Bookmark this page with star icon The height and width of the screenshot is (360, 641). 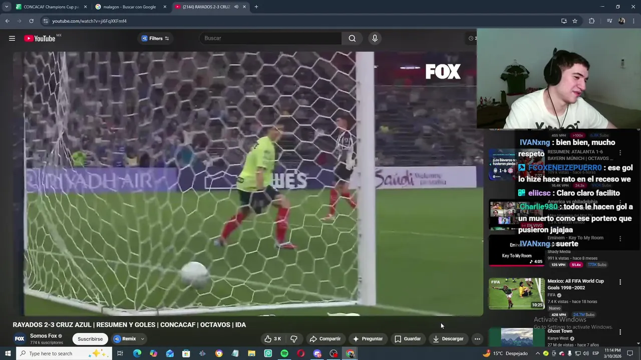pos(575,21)
